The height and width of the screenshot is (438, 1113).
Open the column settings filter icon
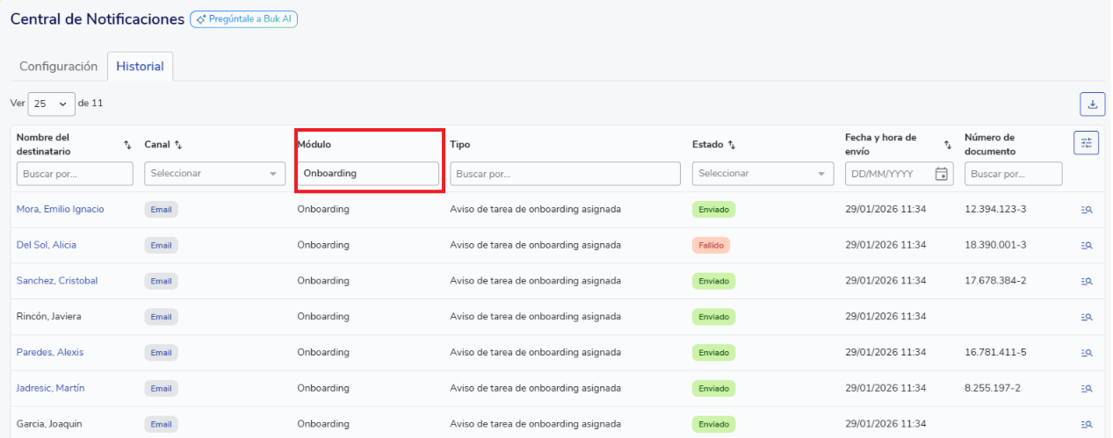pos(1086,143)
